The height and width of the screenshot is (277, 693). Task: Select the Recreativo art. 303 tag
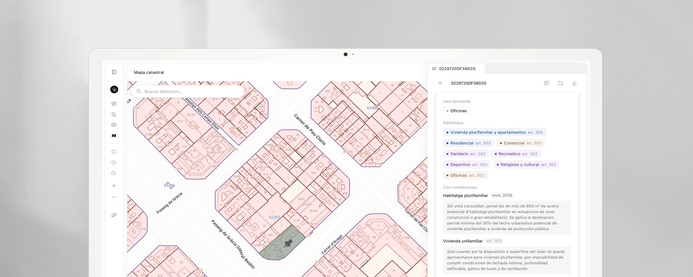coord(516,154)
